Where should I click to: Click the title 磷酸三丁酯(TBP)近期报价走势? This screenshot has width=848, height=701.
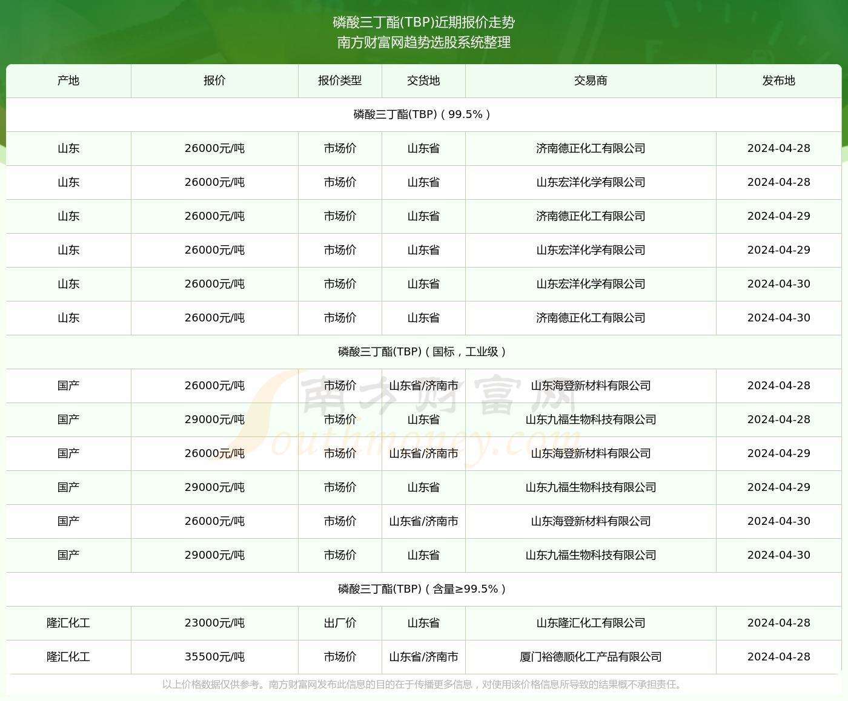tap(424, 22)
